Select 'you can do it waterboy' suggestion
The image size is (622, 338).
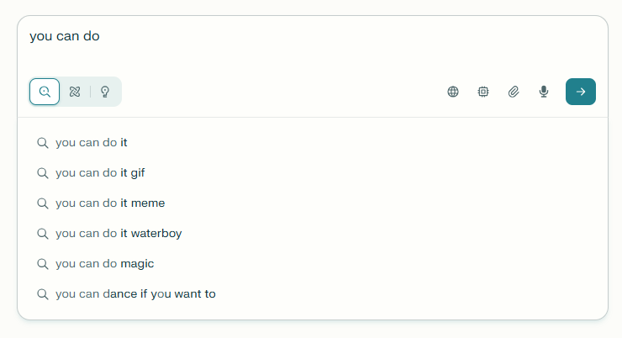tap(119, 234)
